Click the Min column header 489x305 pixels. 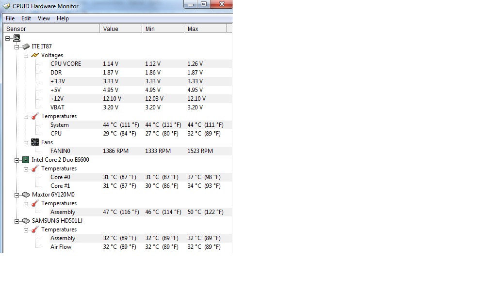coord(163,29)
